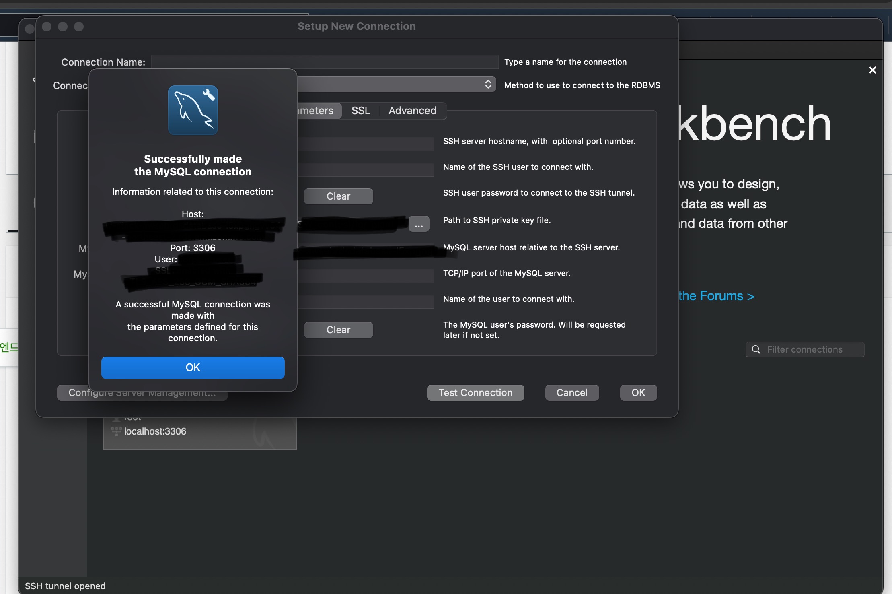The width and height of the screenshot is (892, 594).
Task: Click the Cancel button
Action: (571, 393)
